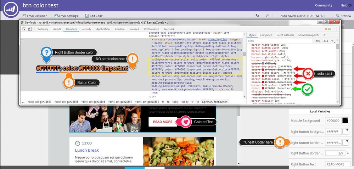The image size is (354, 169).
Task: Undo the last edit with the back arrow
Action: pos(257,16)
